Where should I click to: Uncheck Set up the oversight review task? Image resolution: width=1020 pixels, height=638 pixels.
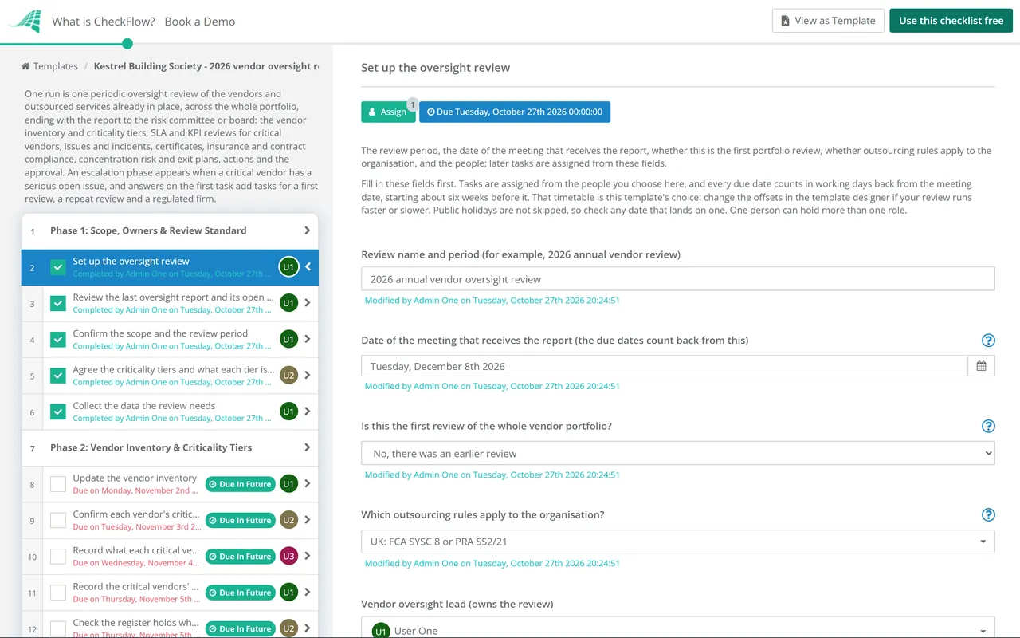click(58, 267)
